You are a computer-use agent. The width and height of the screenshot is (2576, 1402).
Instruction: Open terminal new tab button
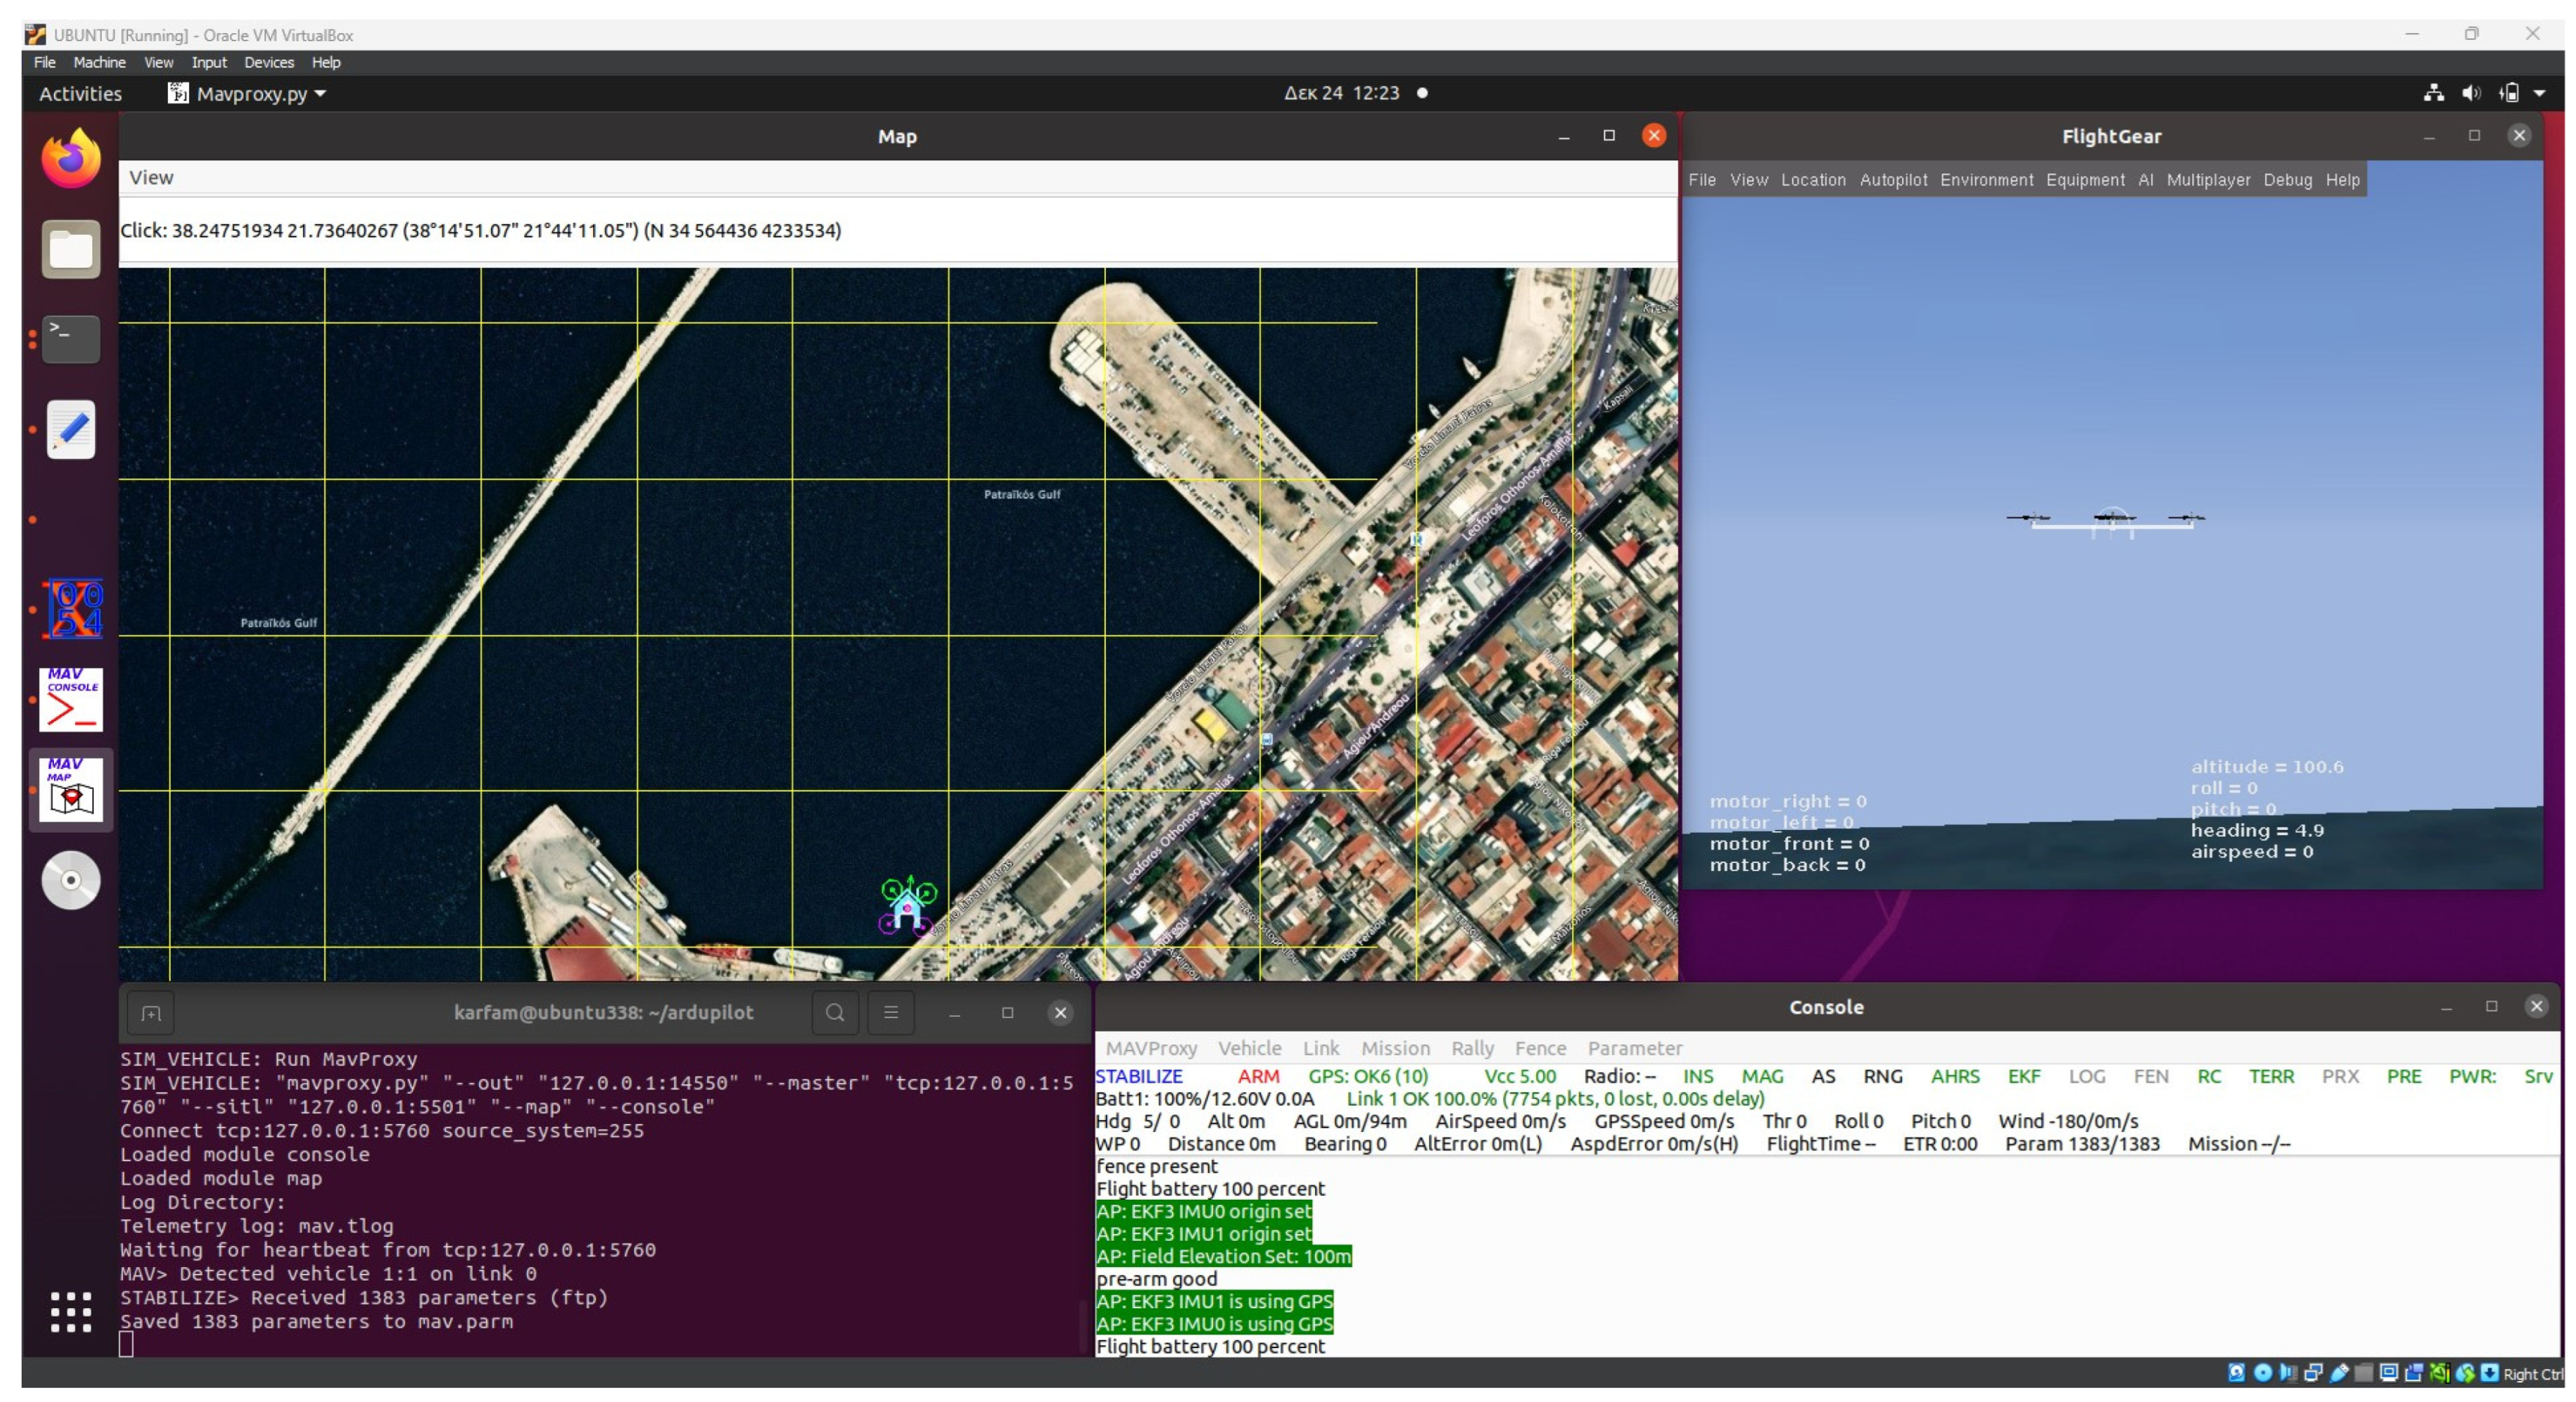coord(151,1013)
